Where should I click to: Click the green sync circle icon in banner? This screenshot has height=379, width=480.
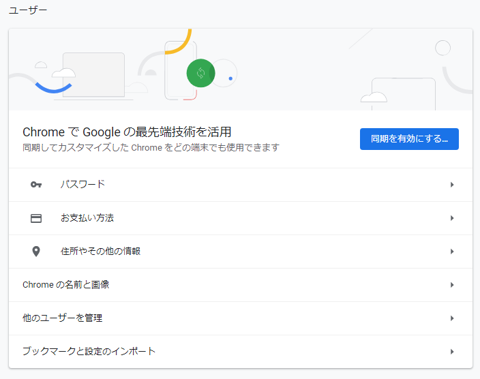pyautogui.click(x=201, y=73)
